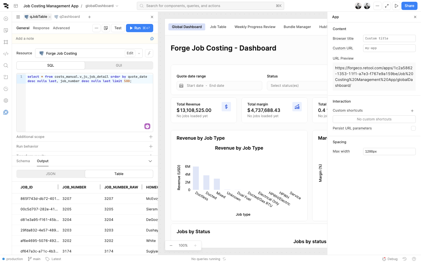Screen dimensions: 421x263
Task: Click the AI assistant icon in SQL editor
Action: [147, 126]
